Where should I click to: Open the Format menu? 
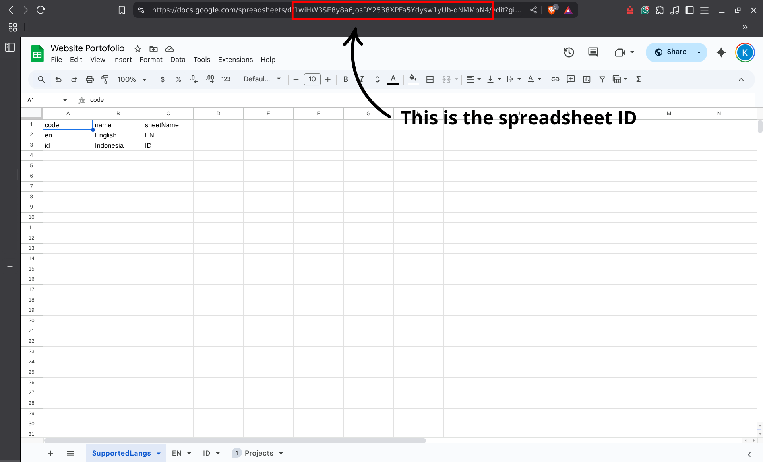click(x=151, y=60)
